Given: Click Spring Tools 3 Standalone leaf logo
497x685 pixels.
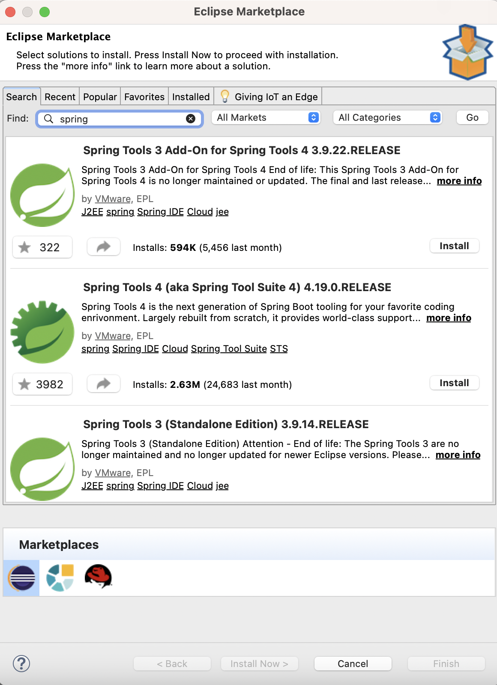Looking at the screenshot, I should [42, 469].
